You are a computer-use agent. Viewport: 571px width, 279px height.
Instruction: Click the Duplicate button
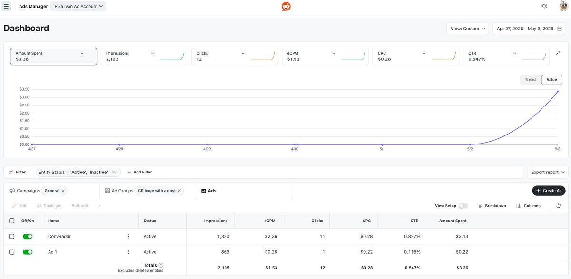click(x=49, y=206)
